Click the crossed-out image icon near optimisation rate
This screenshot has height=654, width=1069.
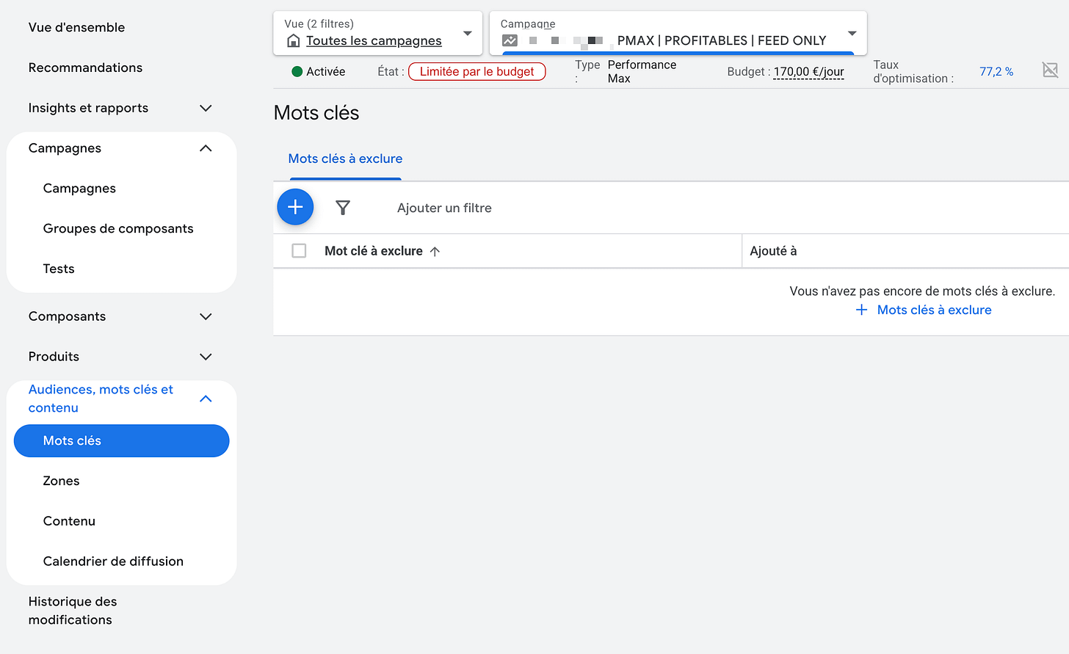coord(1051,70)
